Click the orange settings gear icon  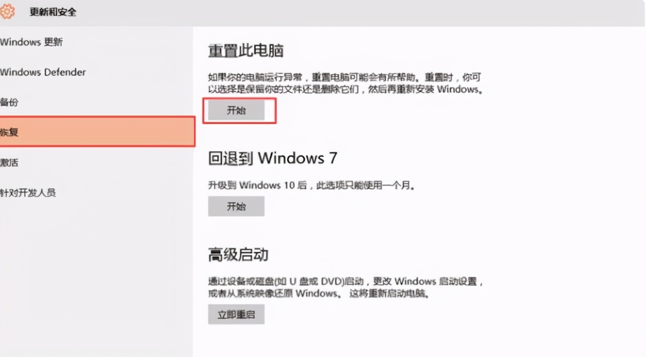tap(7, 11)
